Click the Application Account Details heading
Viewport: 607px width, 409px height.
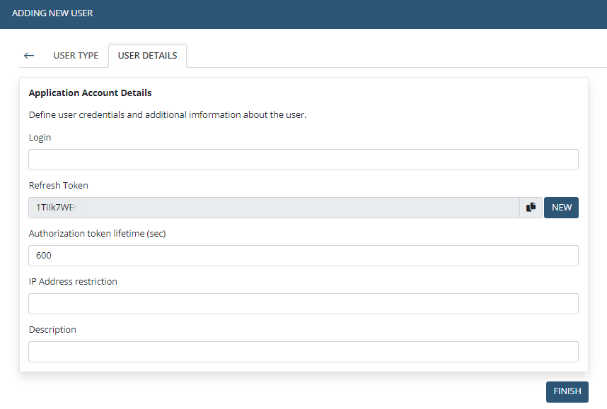tap(90, 93)
